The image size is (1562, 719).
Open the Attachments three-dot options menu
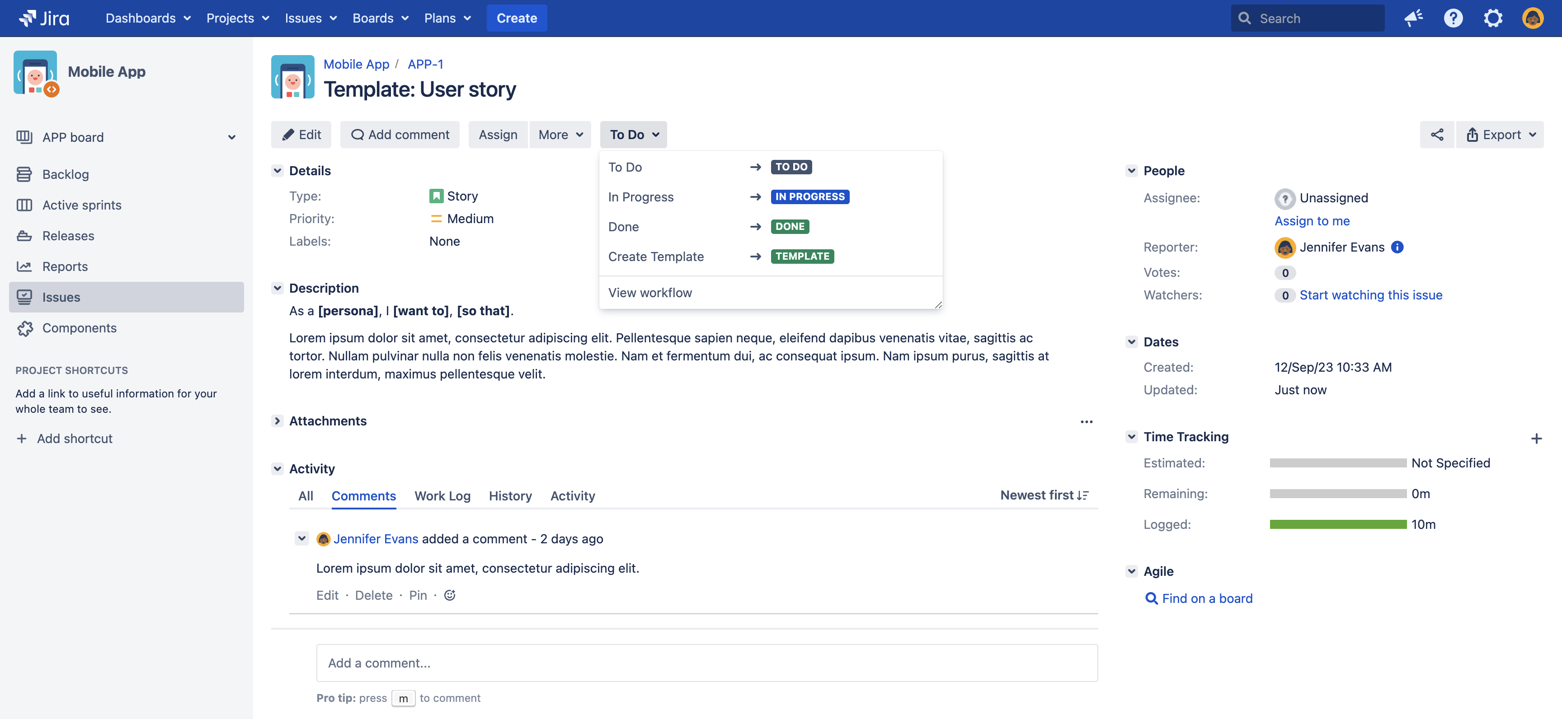[1086, 421]
